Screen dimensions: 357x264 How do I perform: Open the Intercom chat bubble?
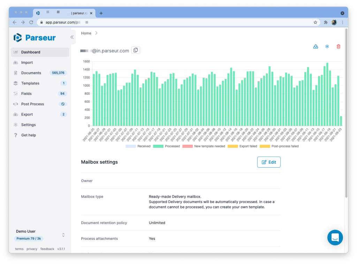tap(335, 238)
